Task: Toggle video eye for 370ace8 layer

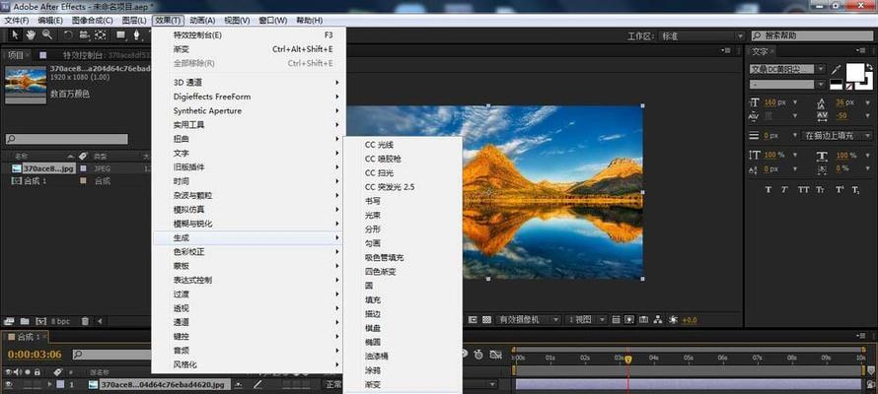Action: 9,384
